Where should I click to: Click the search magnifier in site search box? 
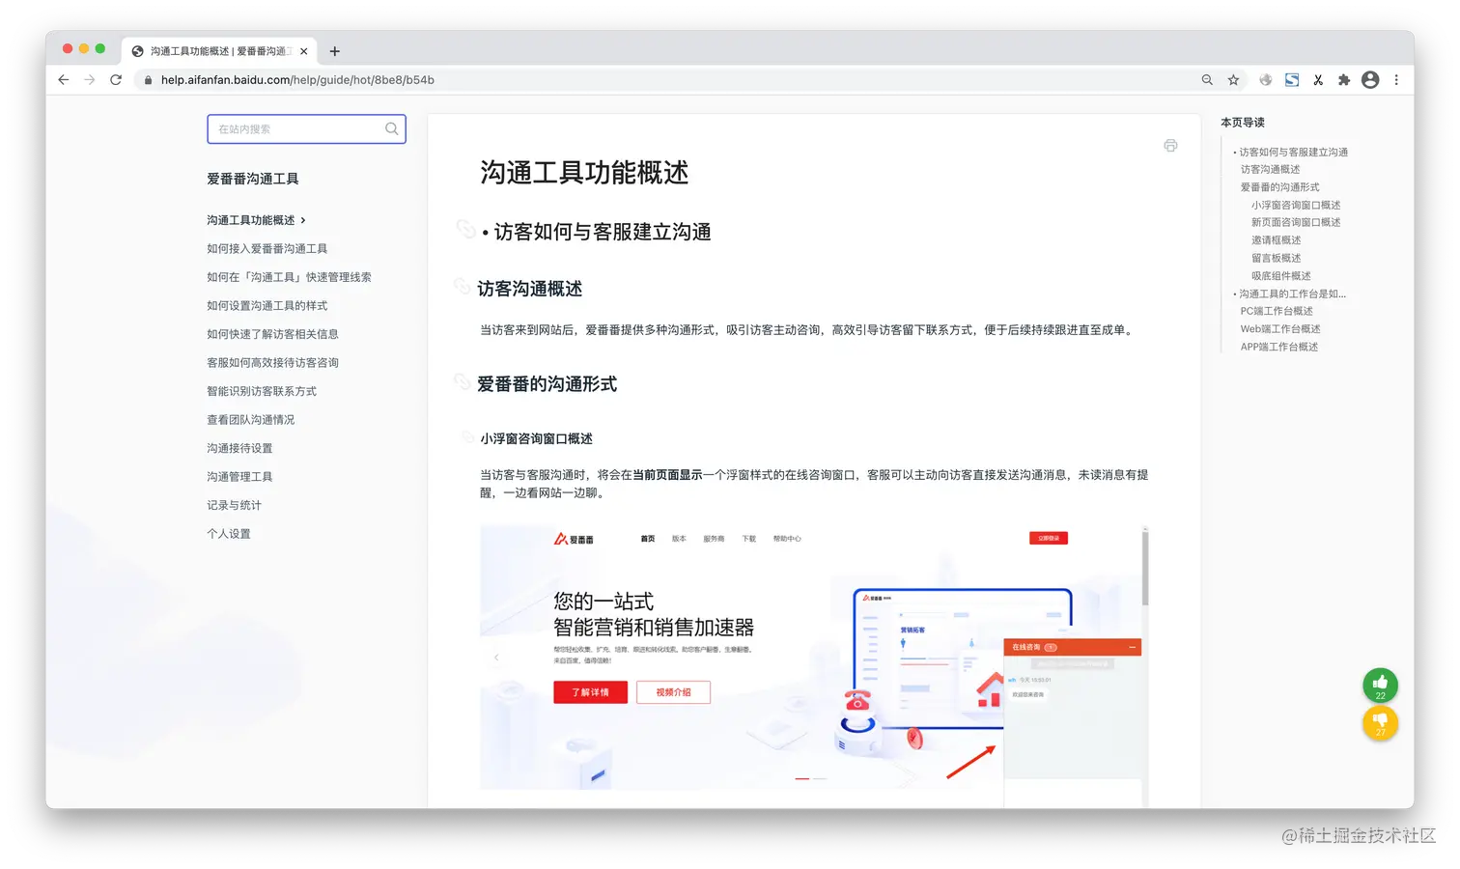pos(392,129)
